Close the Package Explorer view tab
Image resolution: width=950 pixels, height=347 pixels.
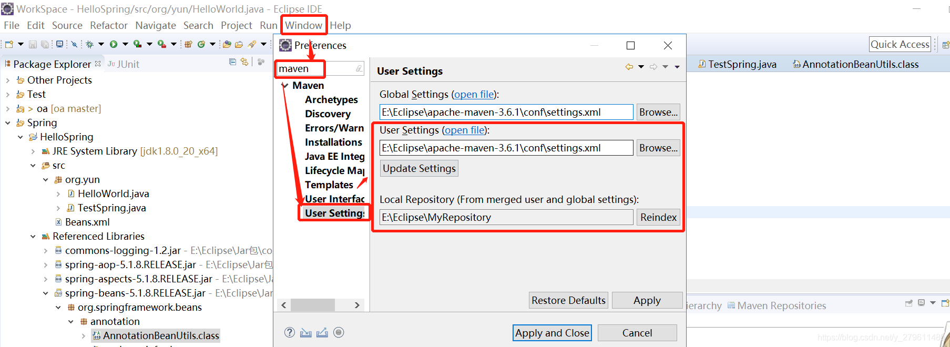(98, 64)
